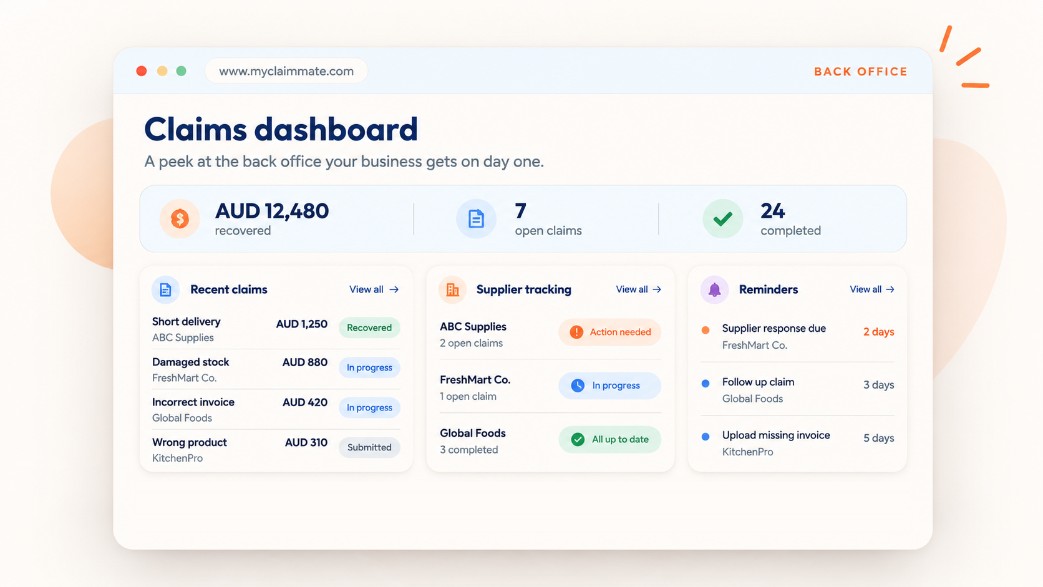Click the BACK OFFICE label

861,72
